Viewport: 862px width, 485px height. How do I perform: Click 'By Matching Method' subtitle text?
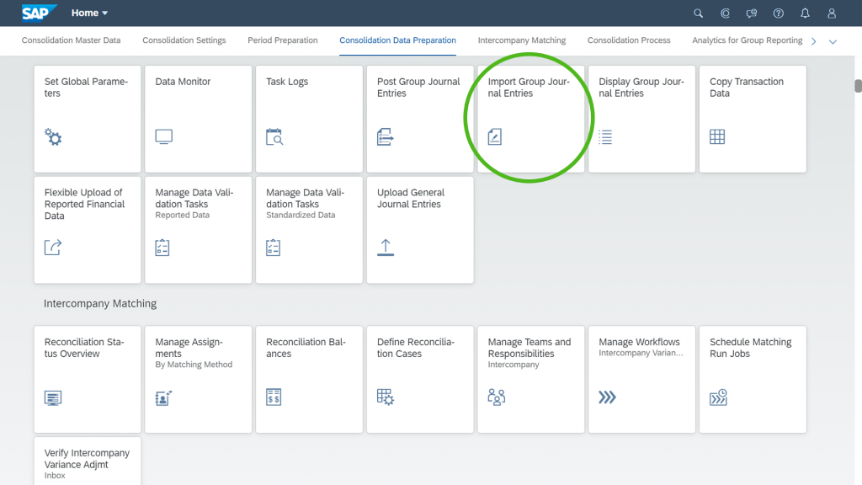[x=194, y=365]
